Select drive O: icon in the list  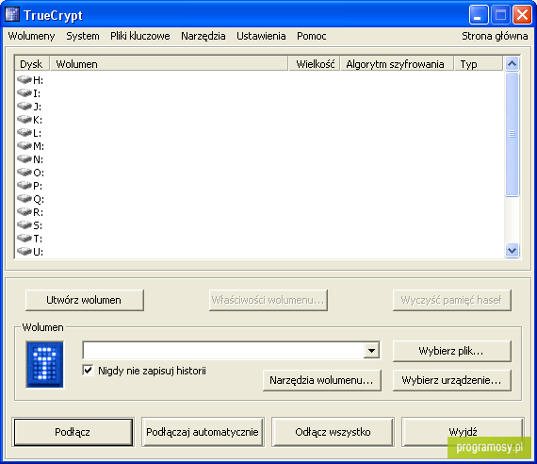pyautogui.click(x=24, y=173)
